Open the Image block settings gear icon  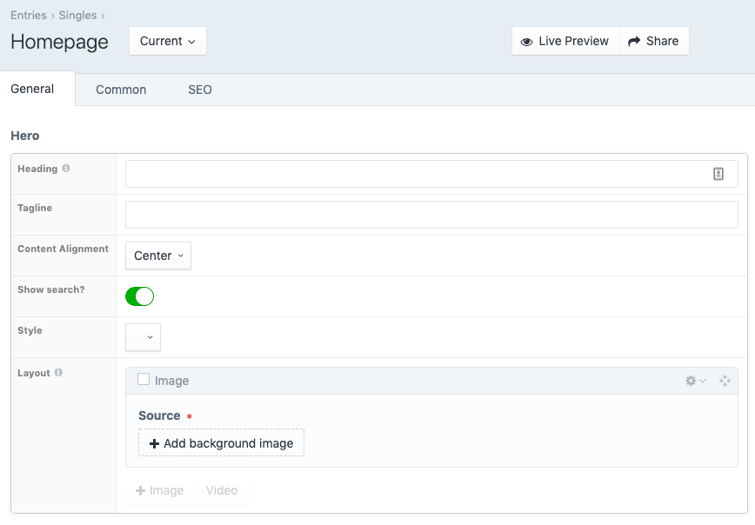[x=690, y=381]
